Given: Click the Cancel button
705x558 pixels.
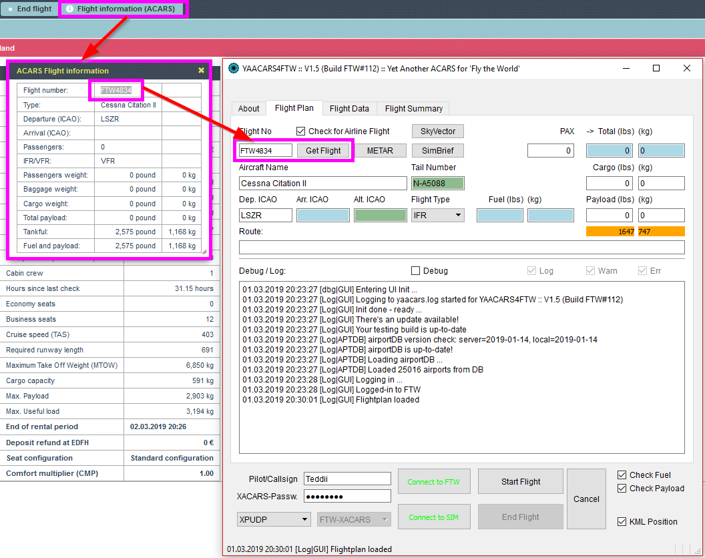Looking at the screenshot, I should point(586,499).
